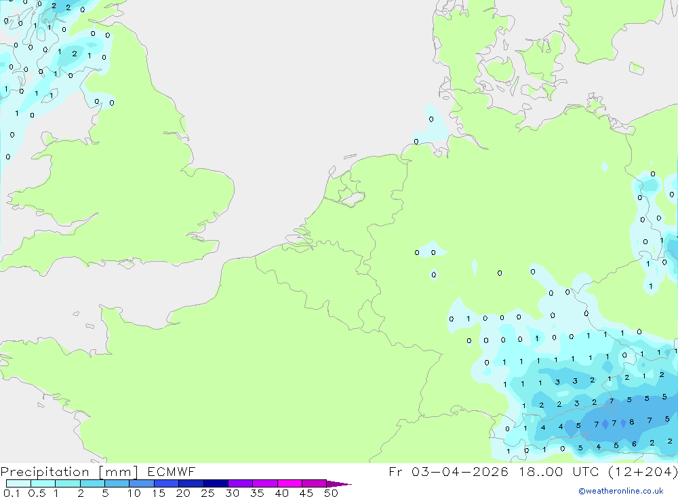Click the 0.1–0.5 mm palest cyan legend swatch
This screenshot has height=497, width=678.
18,483
